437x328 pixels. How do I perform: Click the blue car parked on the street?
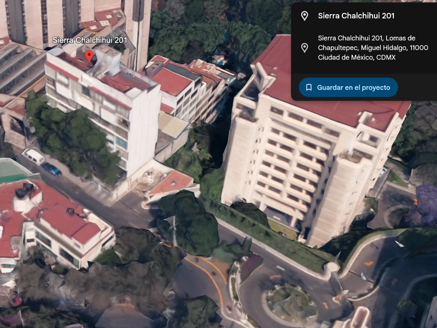(x=52, y=169)
